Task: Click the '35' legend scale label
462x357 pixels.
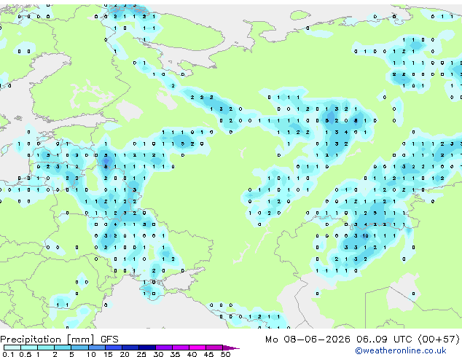Action: [176, 354]
